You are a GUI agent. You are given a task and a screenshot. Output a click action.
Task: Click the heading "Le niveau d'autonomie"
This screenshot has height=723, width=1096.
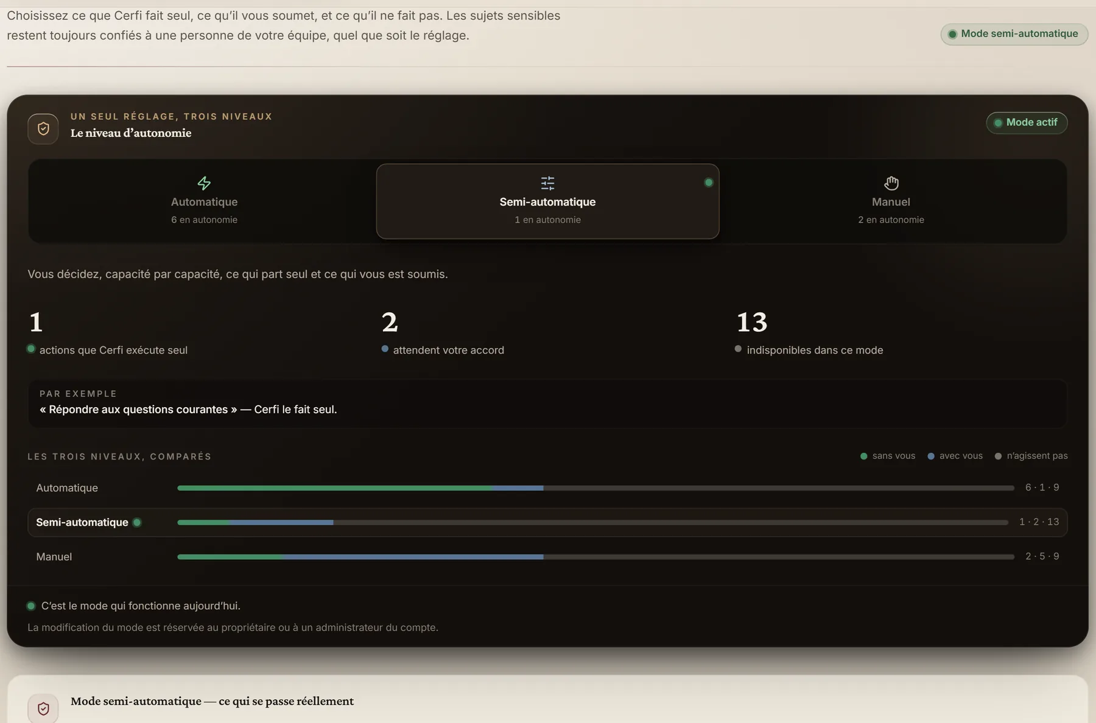131,133
